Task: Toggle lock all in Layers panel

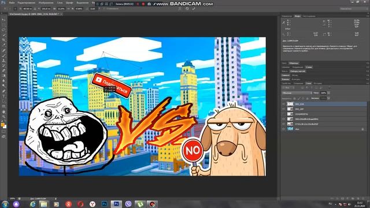Action: coord(307,98)
